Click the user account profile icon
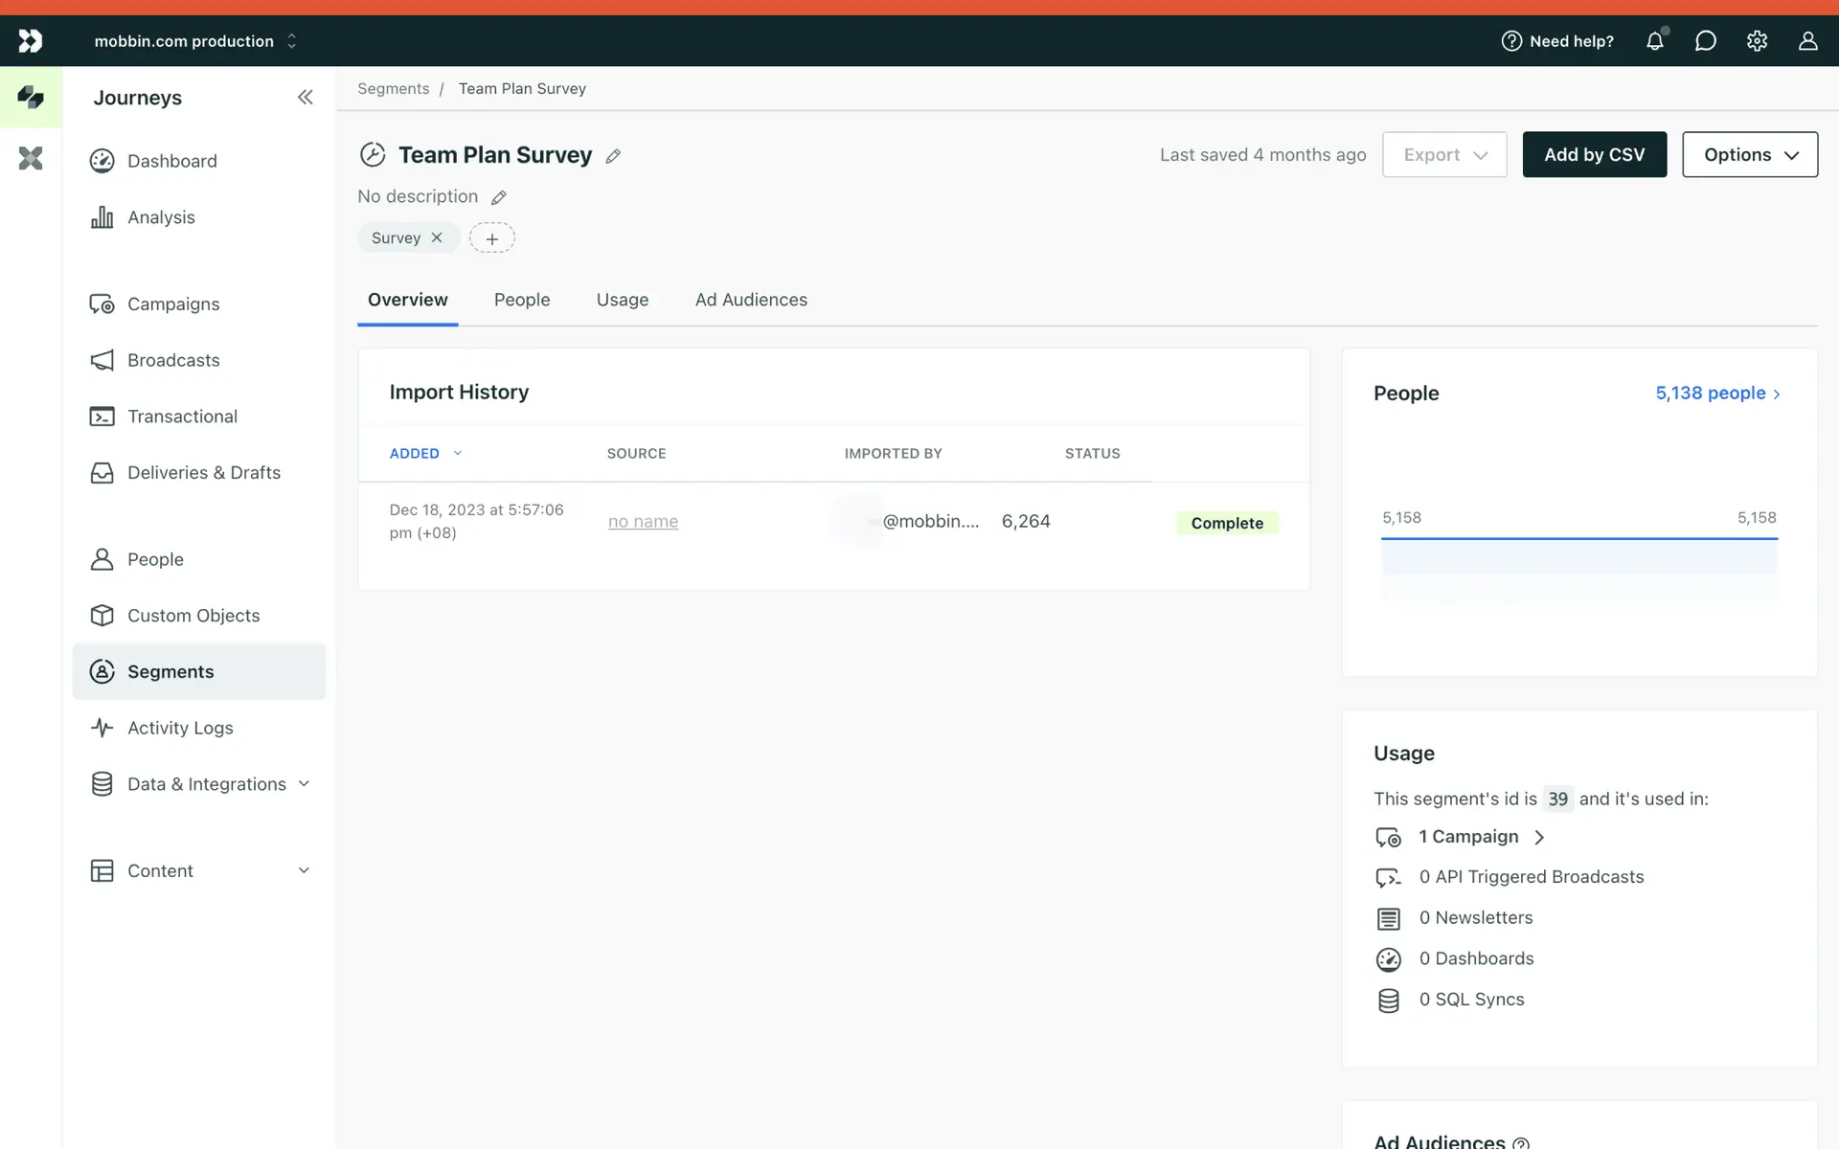 click(x=1807, y=41)
